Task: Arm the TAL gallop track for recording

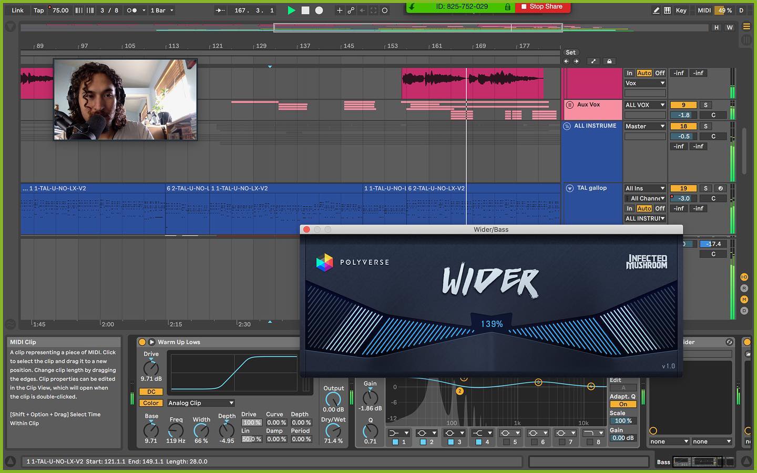Action: click(720, 188)
